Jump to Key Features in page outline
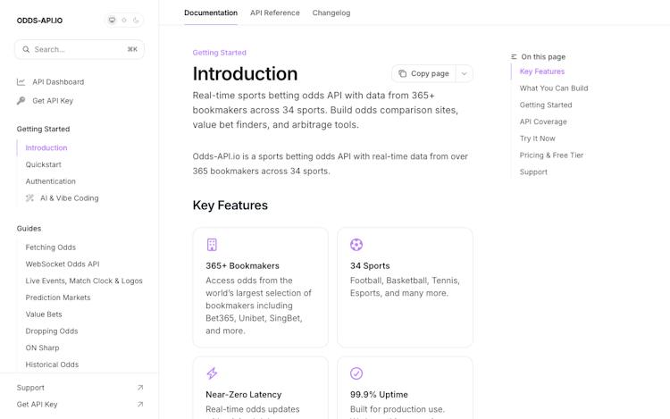670x419 pixels. coord(542,71)
